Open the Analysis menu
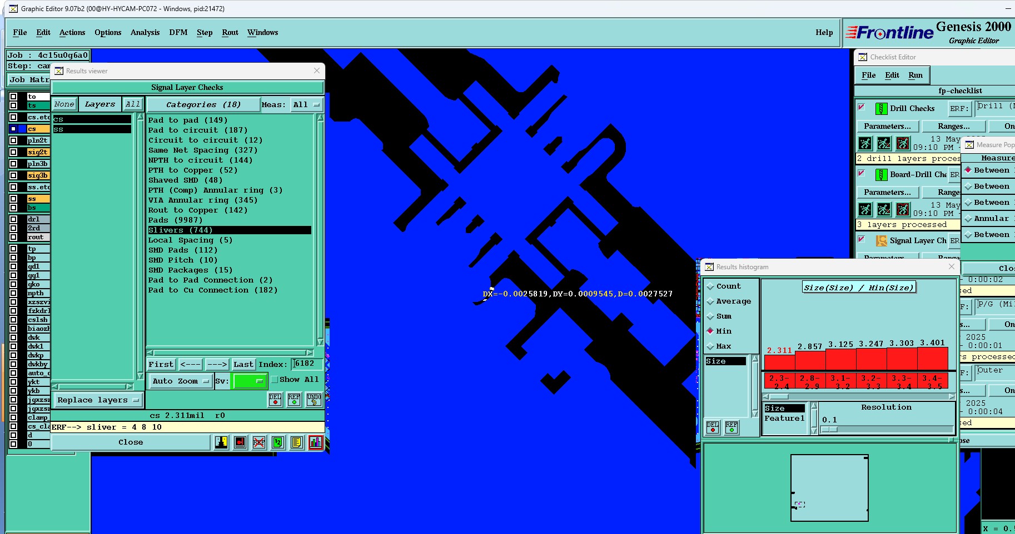Viewport: 1015px width, 534px height. pyautogui.click(x=145, y=33)
